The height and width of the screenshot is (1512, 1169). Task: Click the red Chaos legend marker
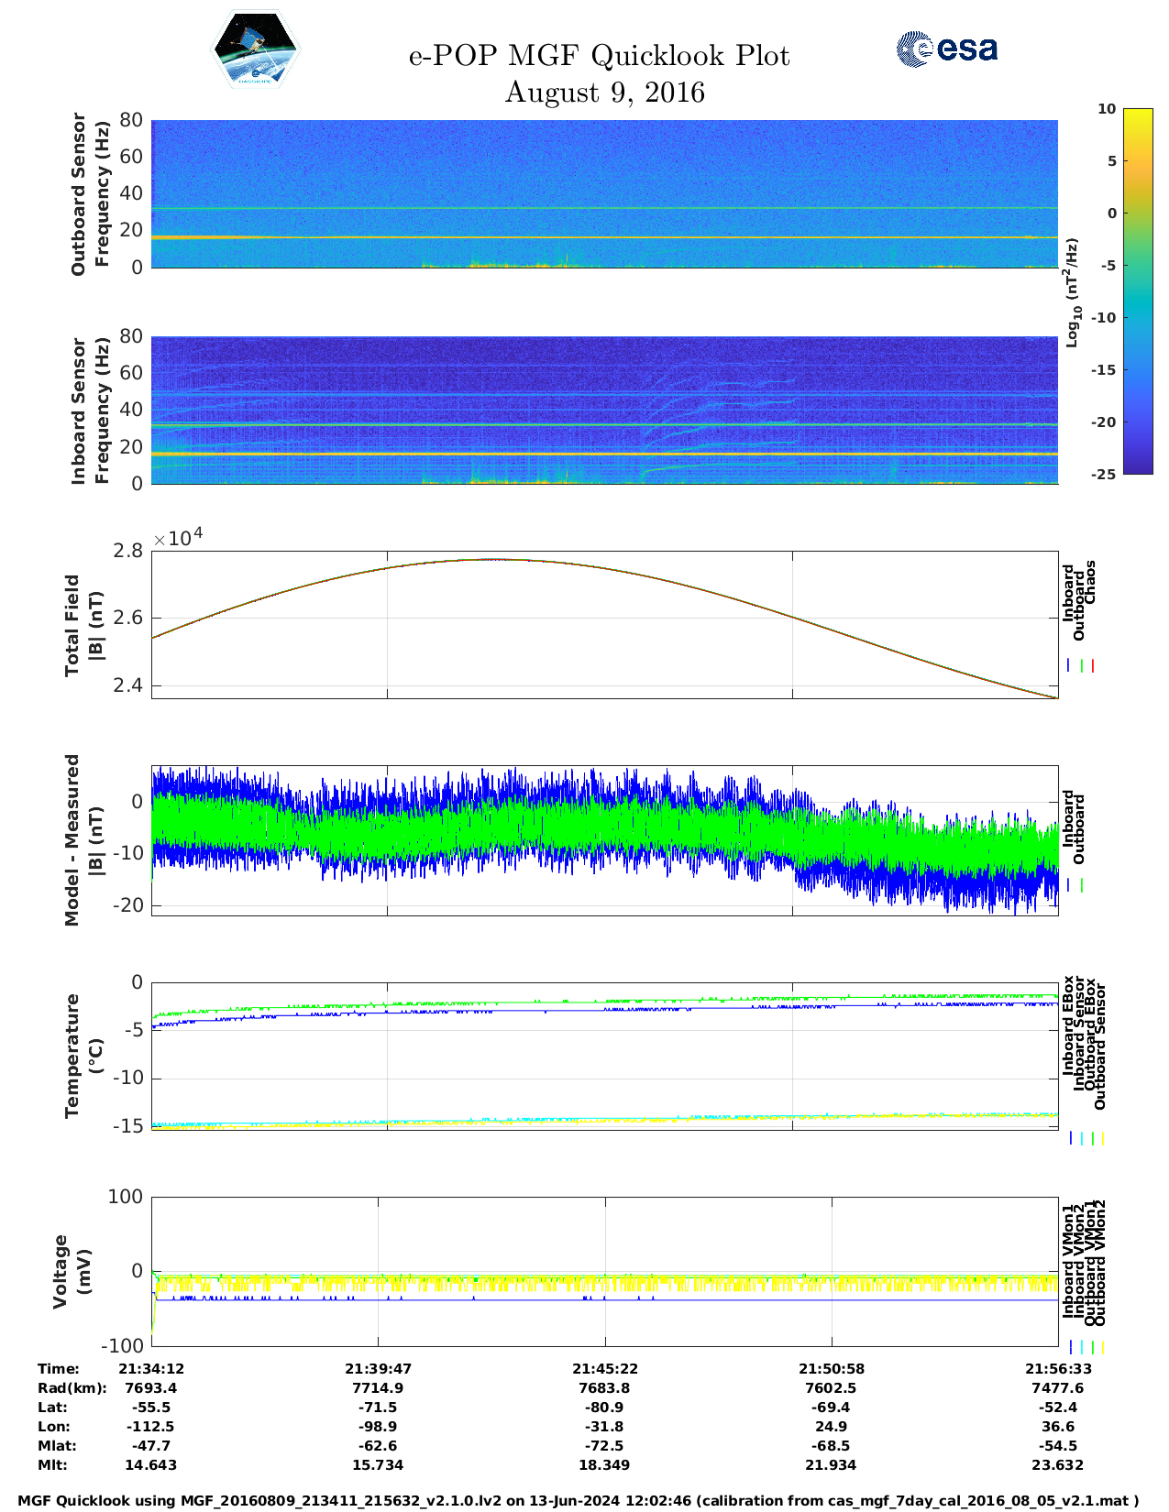1093,666
